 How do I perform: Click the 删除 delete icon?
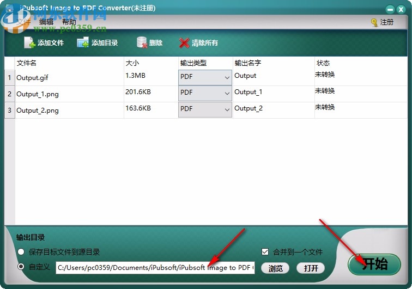point(142,42)
